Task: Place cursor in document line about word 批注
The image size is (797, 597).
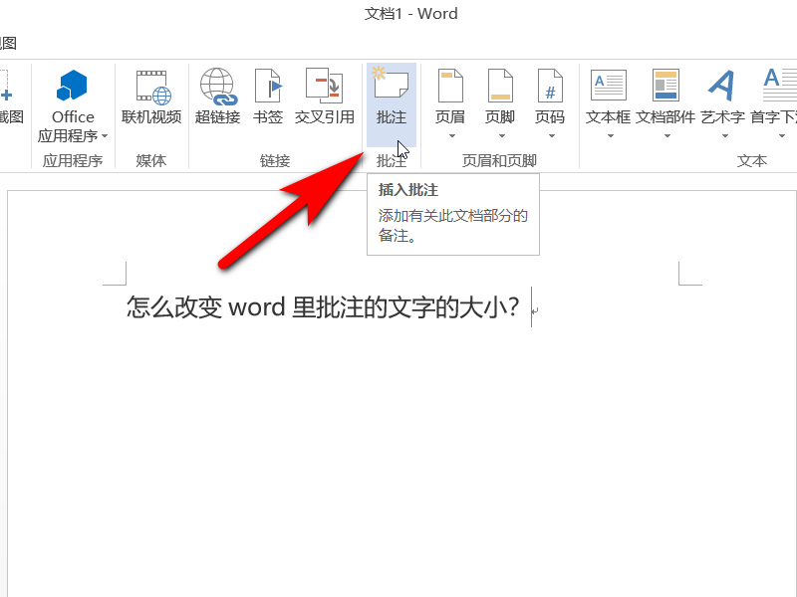Action: point(323,307)
